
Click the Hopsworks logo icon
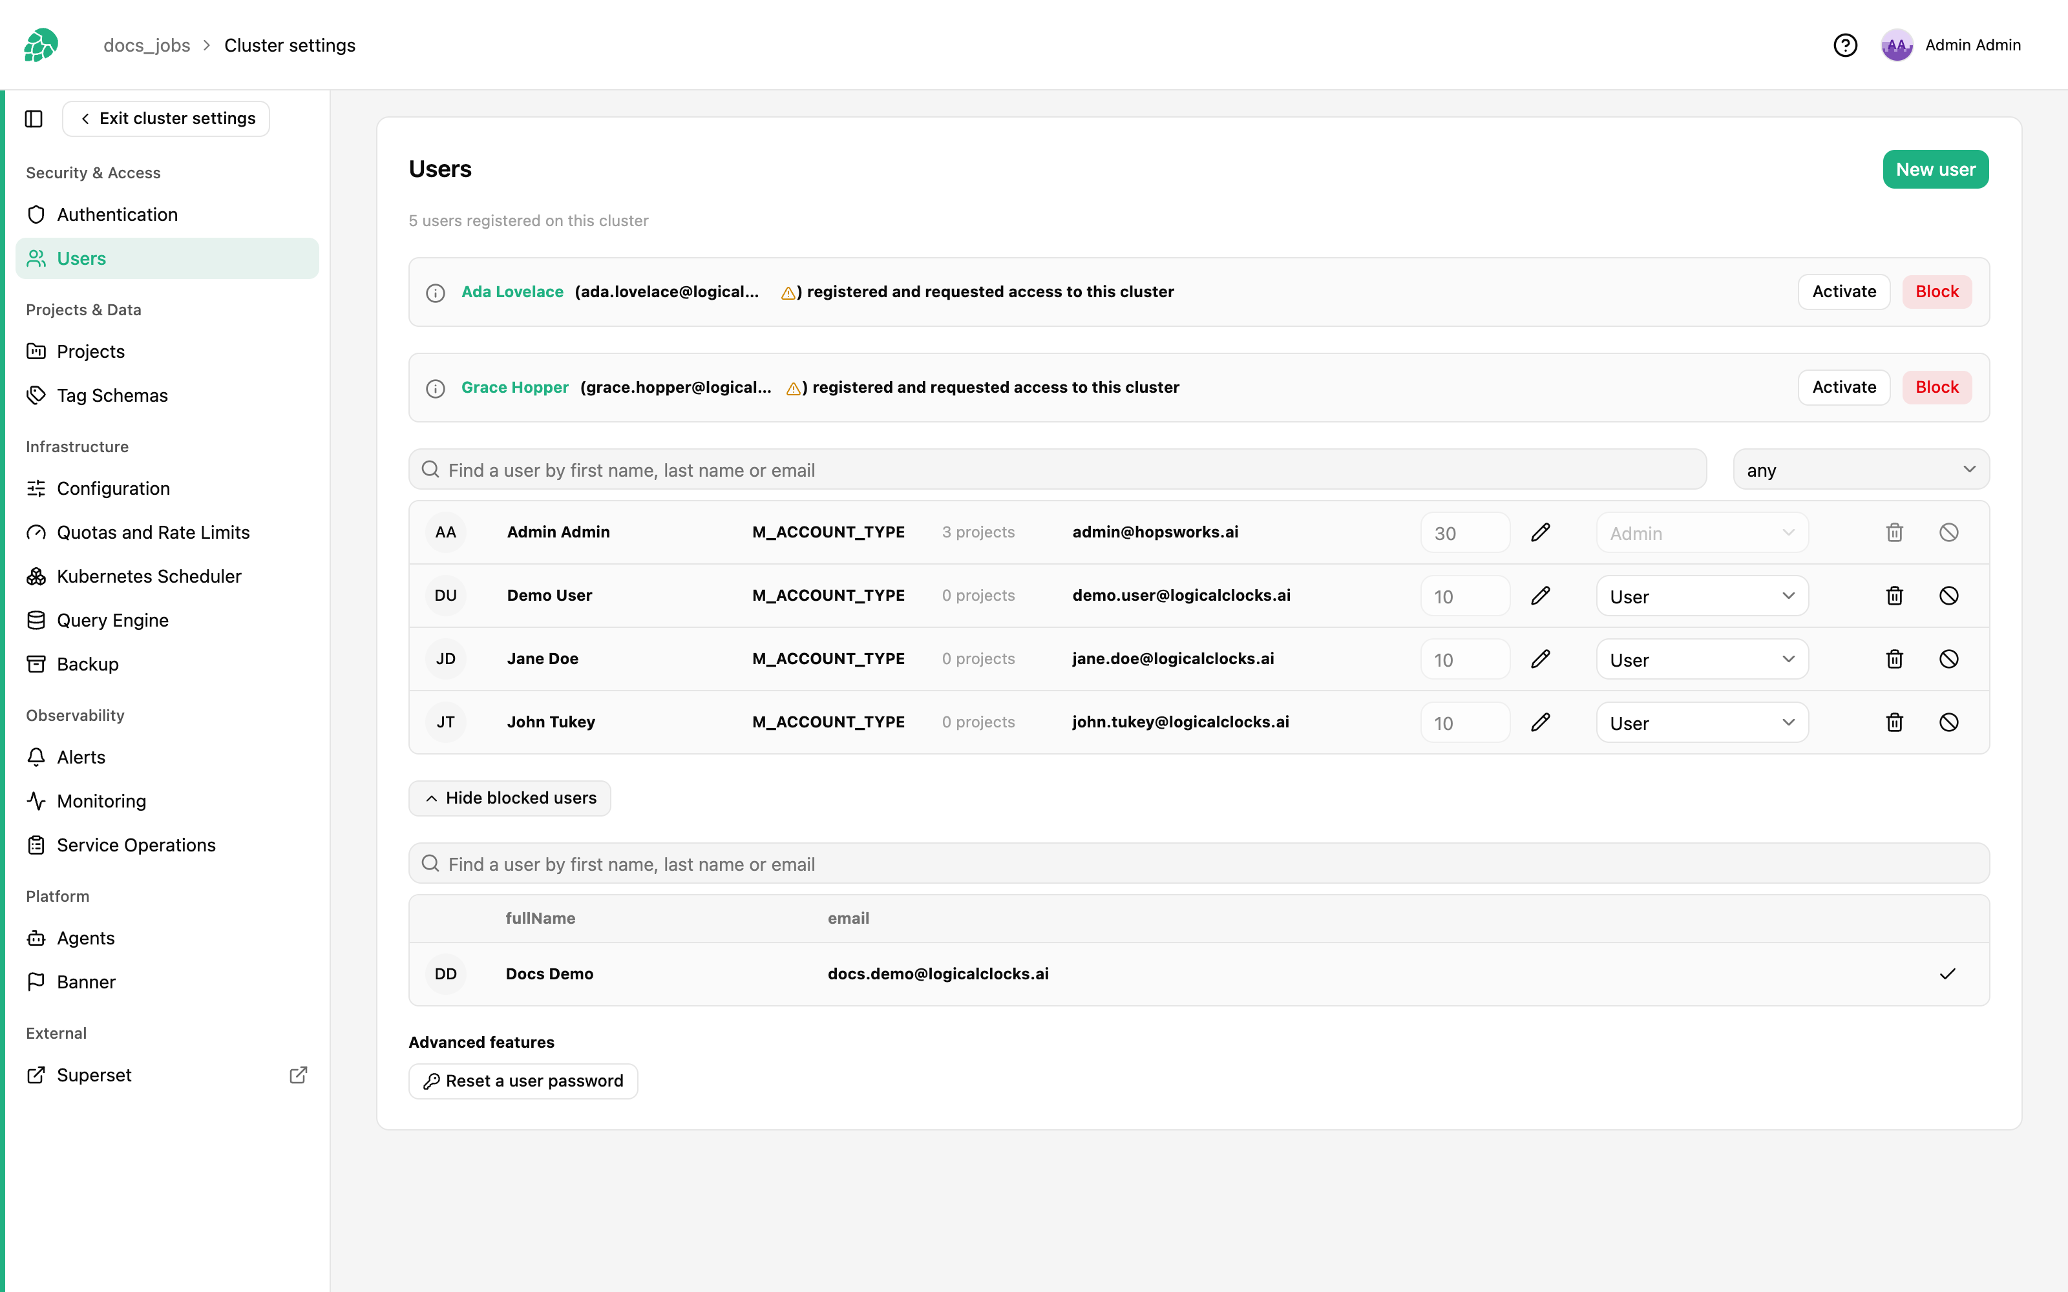pos(41,45)
